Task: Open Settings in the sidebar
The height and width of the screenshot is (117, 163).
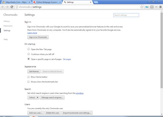Action: [7, 30]
